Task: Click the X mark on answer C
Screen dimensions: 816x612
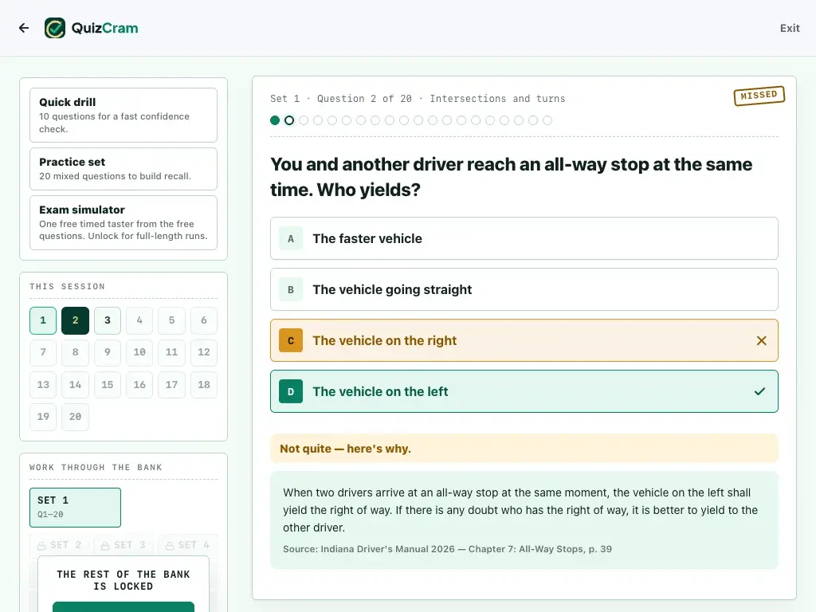Action: point(761,340)
